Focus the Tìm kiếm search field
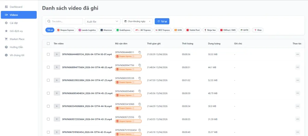The width and height of the screenshot is (308, 136). pyautogui.click(x=64, y=21)
